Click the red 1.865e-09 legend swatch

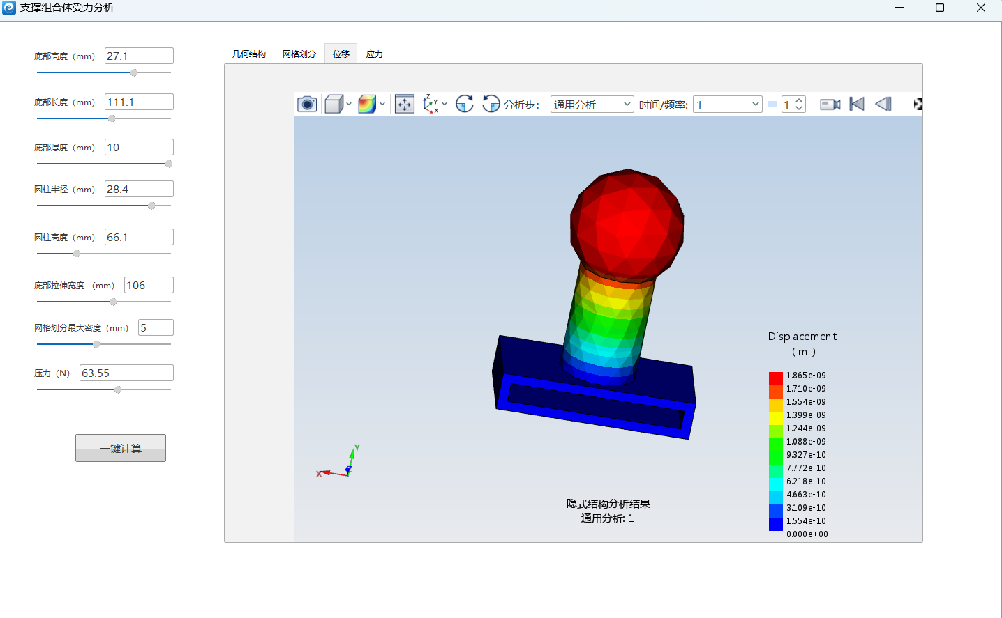pos(776,378)
